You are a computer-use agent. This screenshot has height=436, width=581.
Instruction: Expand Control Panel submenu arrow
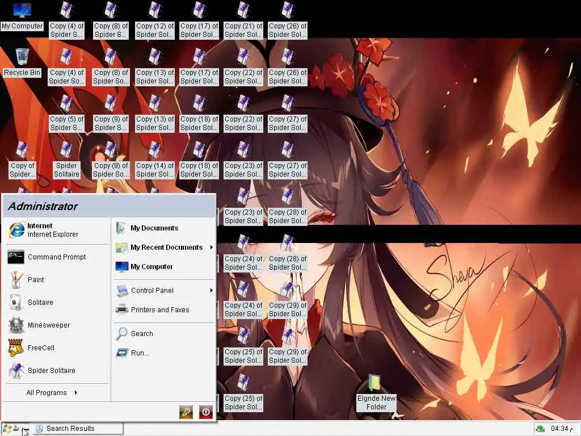click(x=211, y=290)
